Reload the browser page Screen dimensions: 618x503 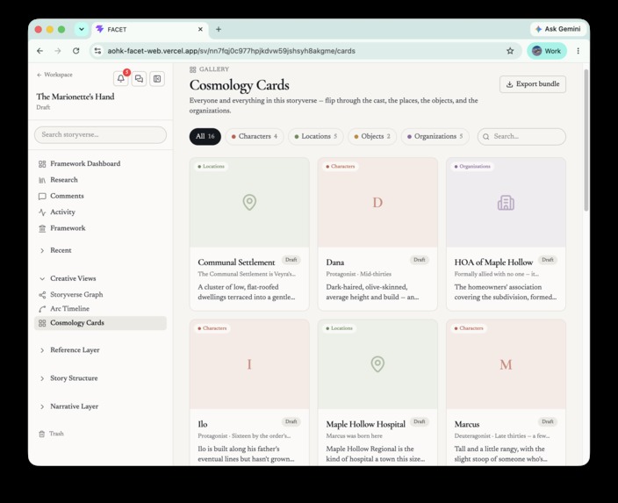click(x=76, y=51)
